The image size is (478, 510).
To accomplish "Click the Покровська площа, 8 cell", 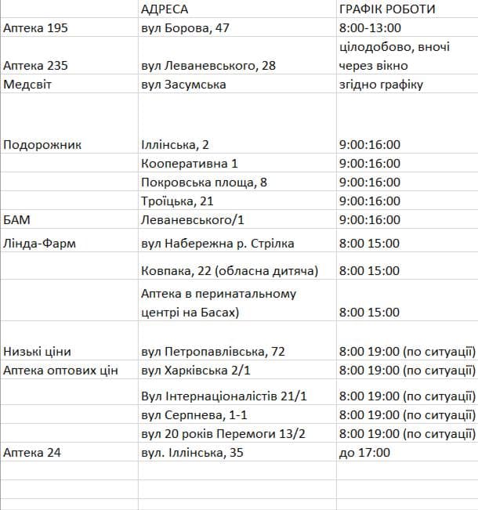I will tap(237, 182).
